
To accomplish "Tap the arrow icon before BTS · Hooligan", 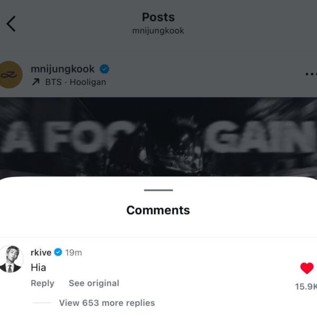I will 35,82.
